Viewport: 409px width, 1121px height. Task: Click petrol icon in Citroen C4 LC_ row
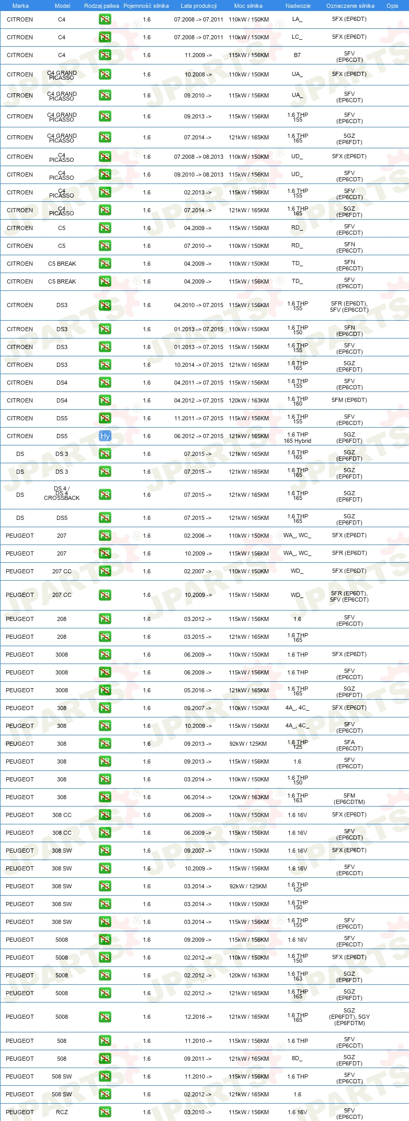(x=105, y=37)
